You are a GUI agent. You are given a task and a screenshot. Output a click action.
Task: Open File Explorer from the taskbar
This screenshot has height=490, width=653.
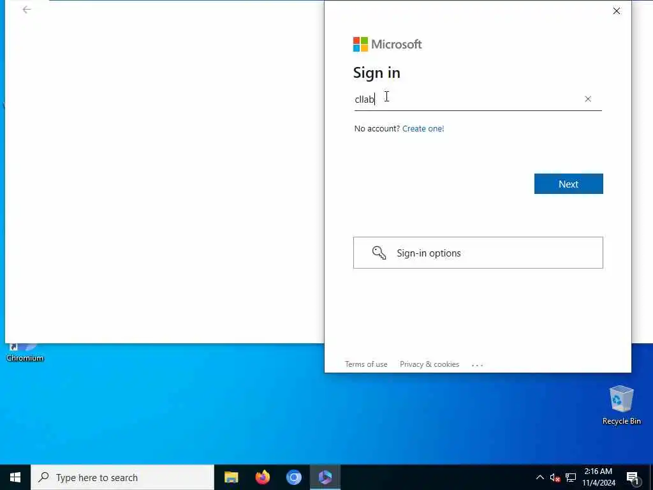[231, 477]
